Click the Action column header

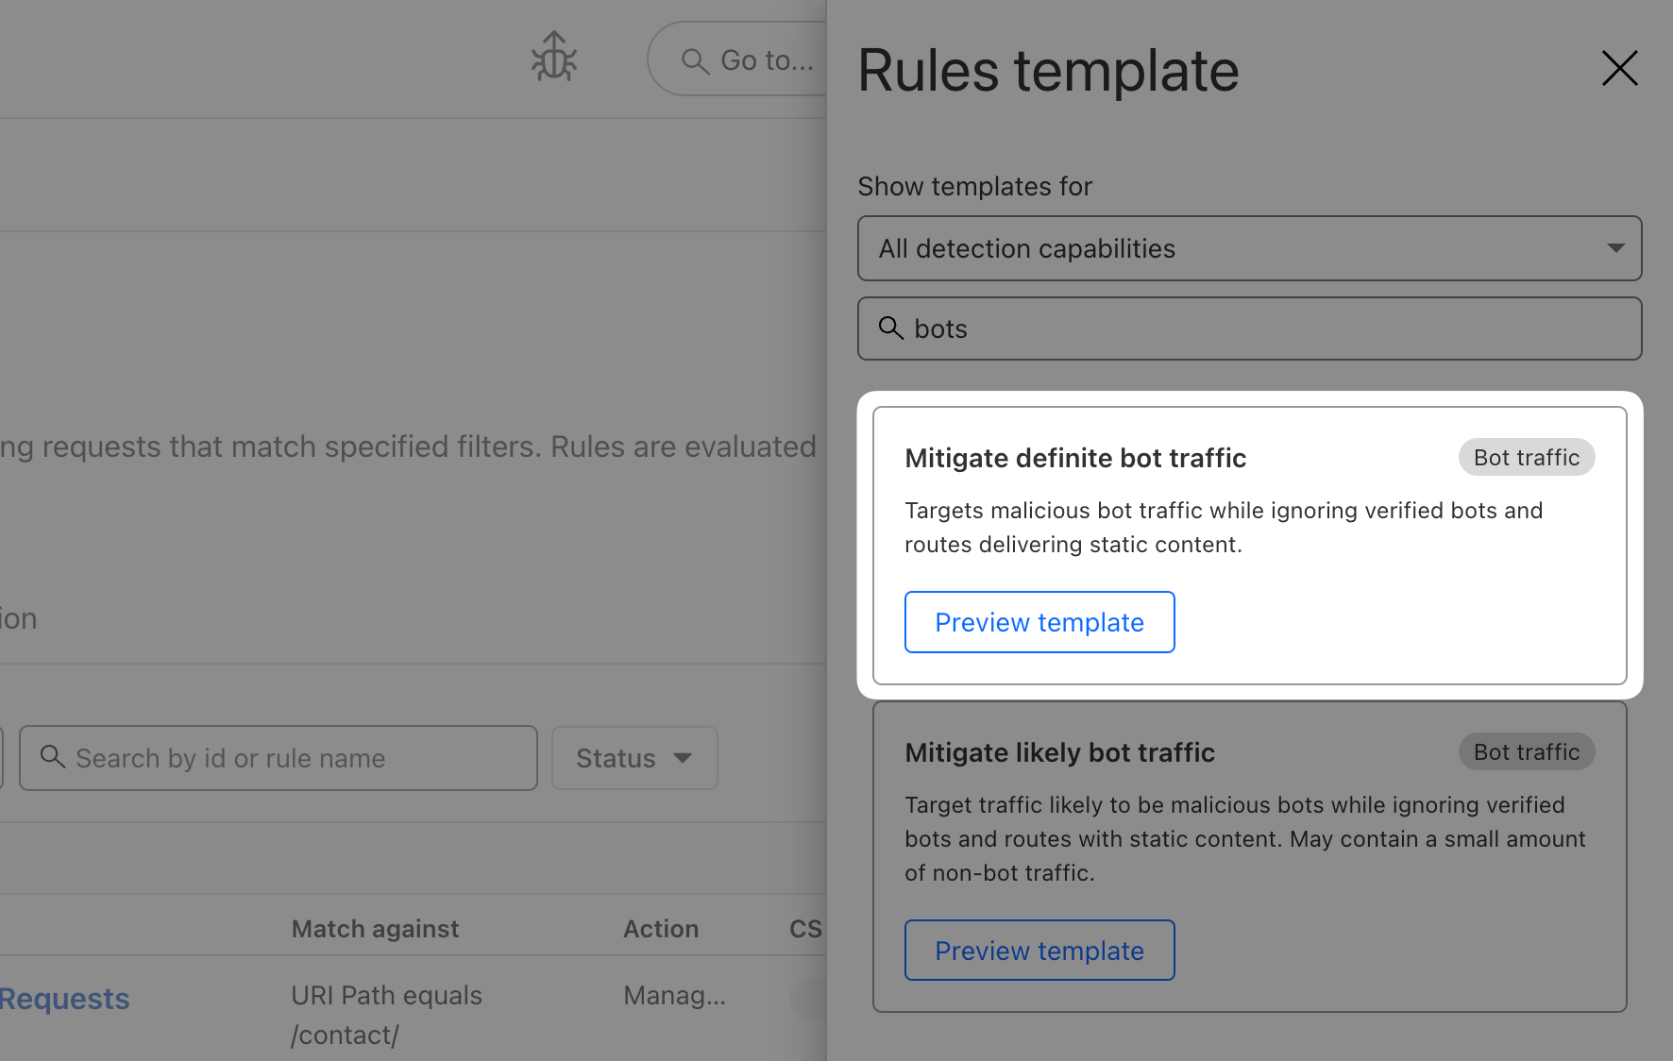[x=660, y=928]
